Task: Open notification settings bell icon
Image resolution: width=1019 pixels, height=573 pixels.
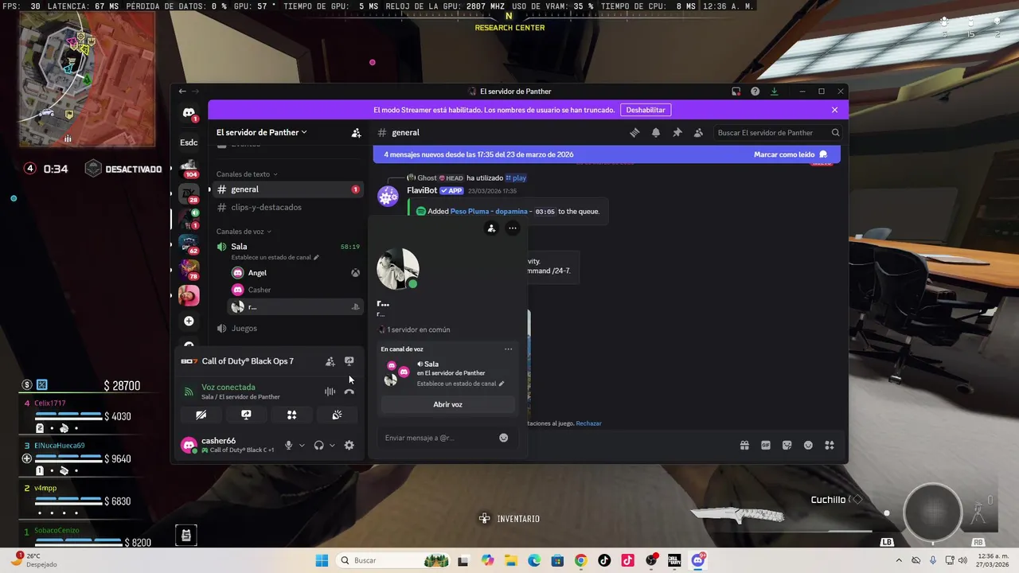Action: coord(656,133)
